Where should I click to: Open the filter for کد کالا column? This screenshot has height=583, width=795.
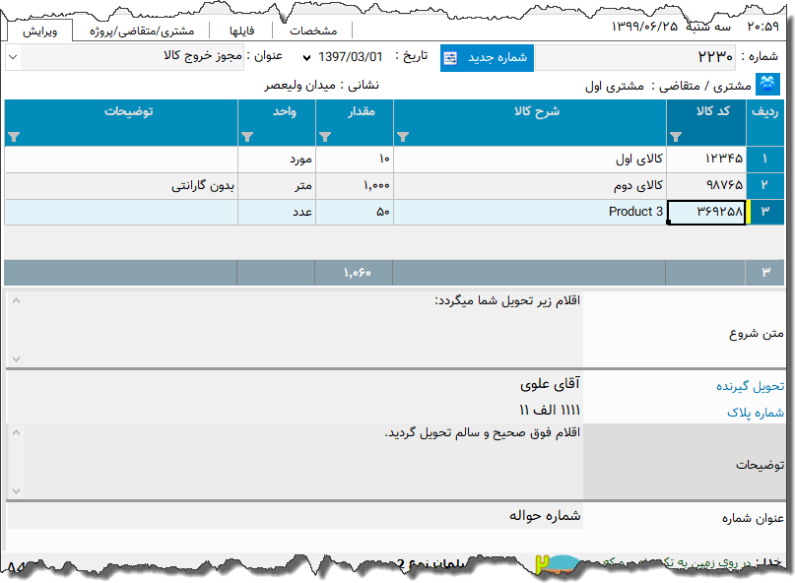tap(675, 137)
